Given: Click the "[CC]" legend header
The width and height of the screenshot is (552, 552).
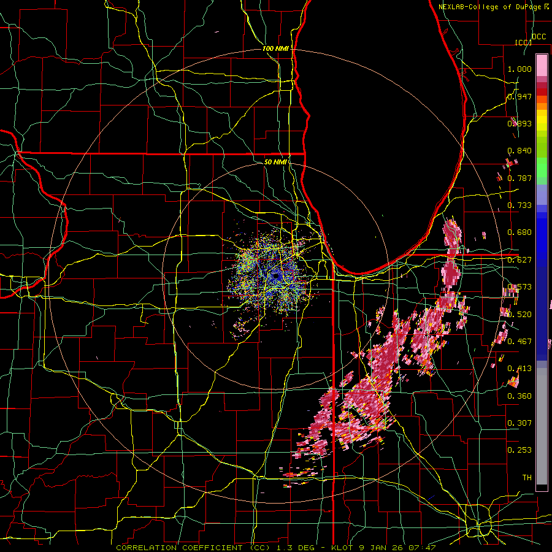Looking at the screenshot, I should 524,42.
